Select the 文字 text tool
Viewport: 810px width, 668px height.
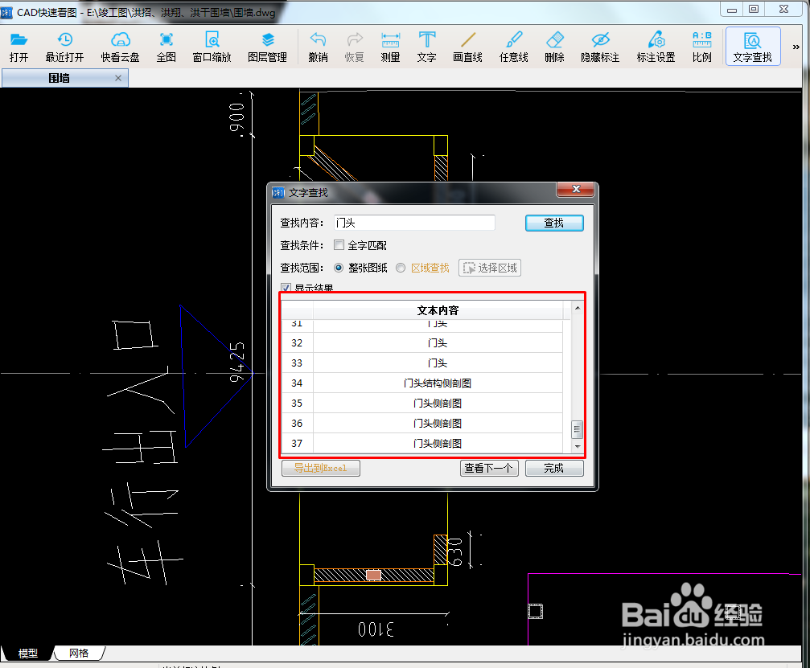[426, 47]
